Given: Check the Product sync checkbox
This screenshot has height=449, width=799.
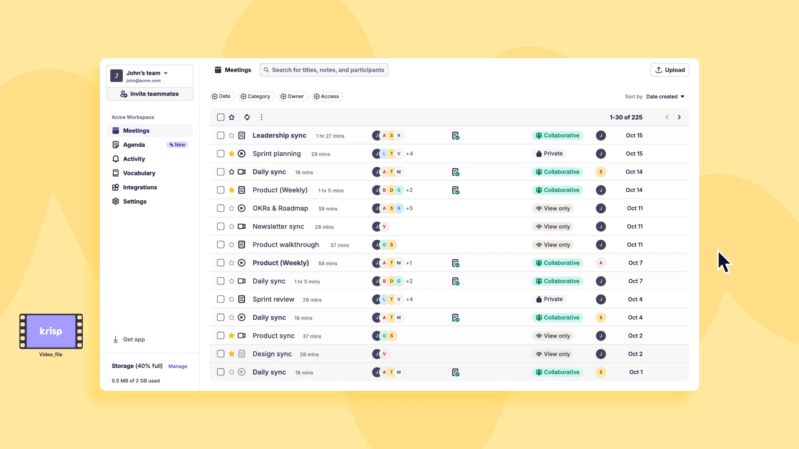Looking at the screenshot, I should coord(221,336).
